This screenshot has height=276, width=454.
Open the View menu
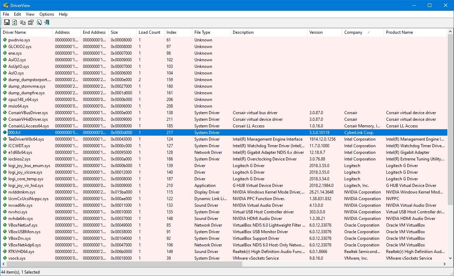coord(30,14)
